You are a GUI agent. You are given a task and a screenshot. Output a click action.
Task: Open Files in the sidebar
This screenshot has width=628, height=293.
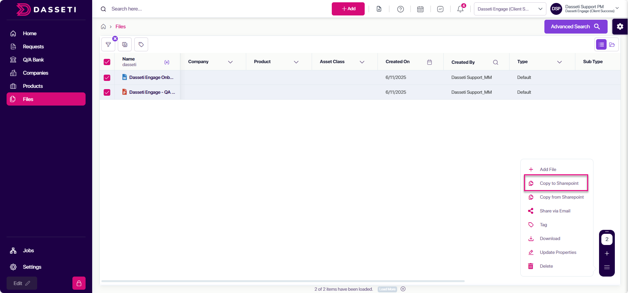[46, 99]
